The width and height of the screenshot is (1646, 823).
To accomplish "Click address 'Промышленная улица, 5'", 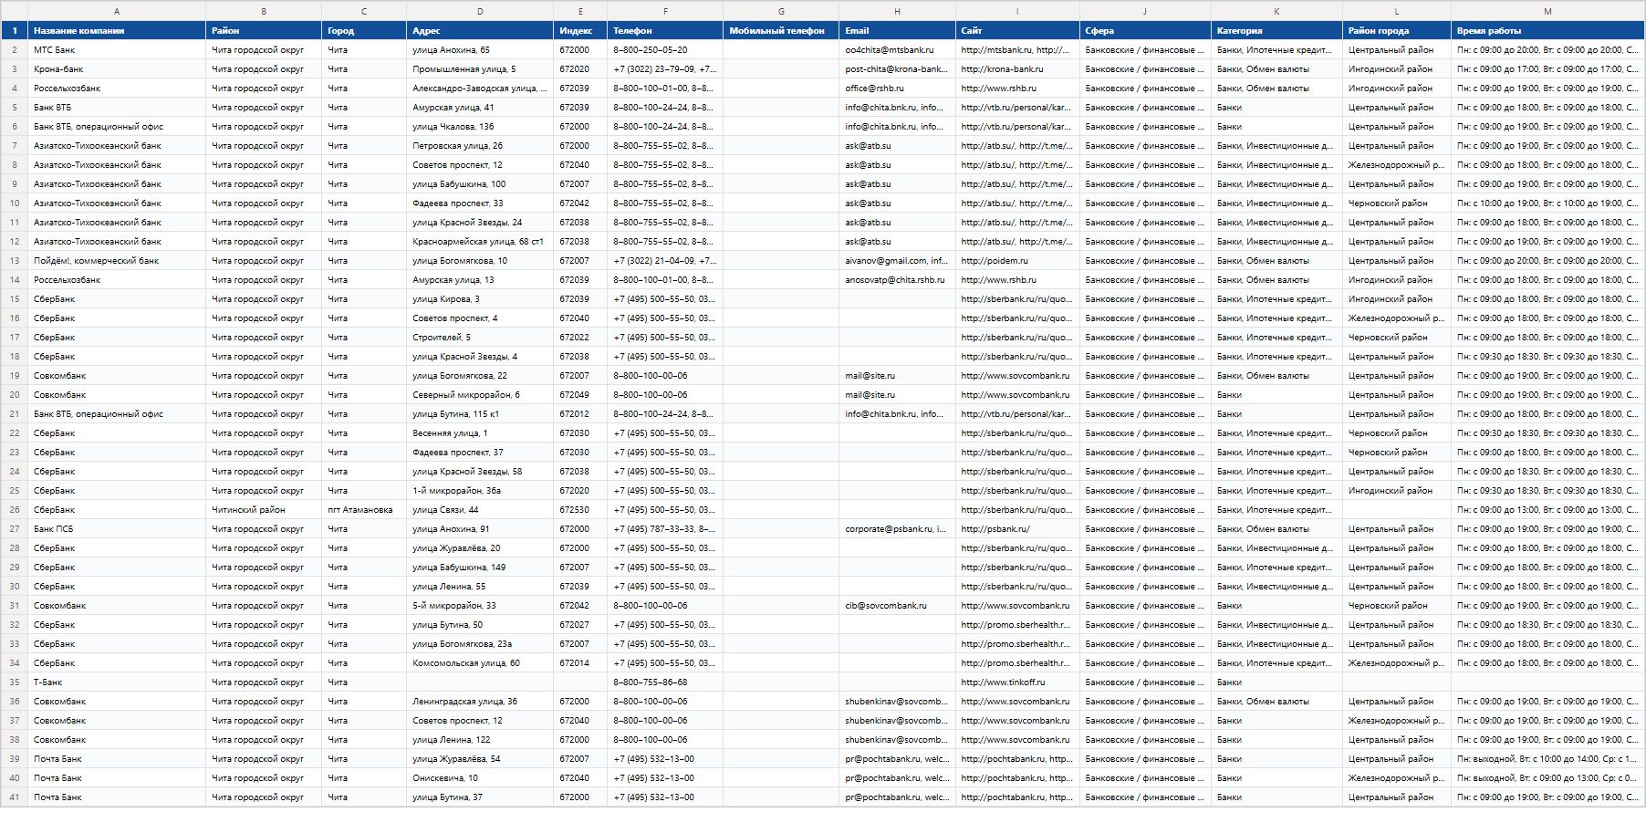I will (480, 69).
